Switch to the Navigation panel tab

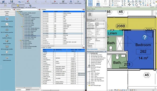pyautogui.click(x=7, y=12)
